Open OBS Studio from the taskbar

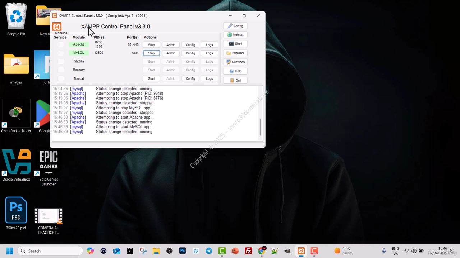[x=169, y=251]
